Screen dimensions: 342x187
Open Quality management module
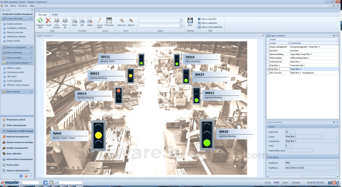17,148
